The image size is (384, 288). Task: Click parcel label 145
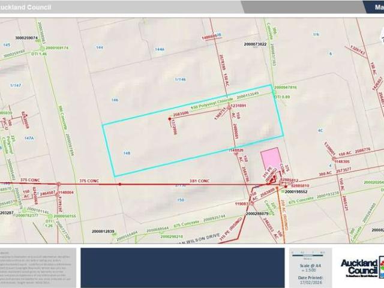click(7, 45)
